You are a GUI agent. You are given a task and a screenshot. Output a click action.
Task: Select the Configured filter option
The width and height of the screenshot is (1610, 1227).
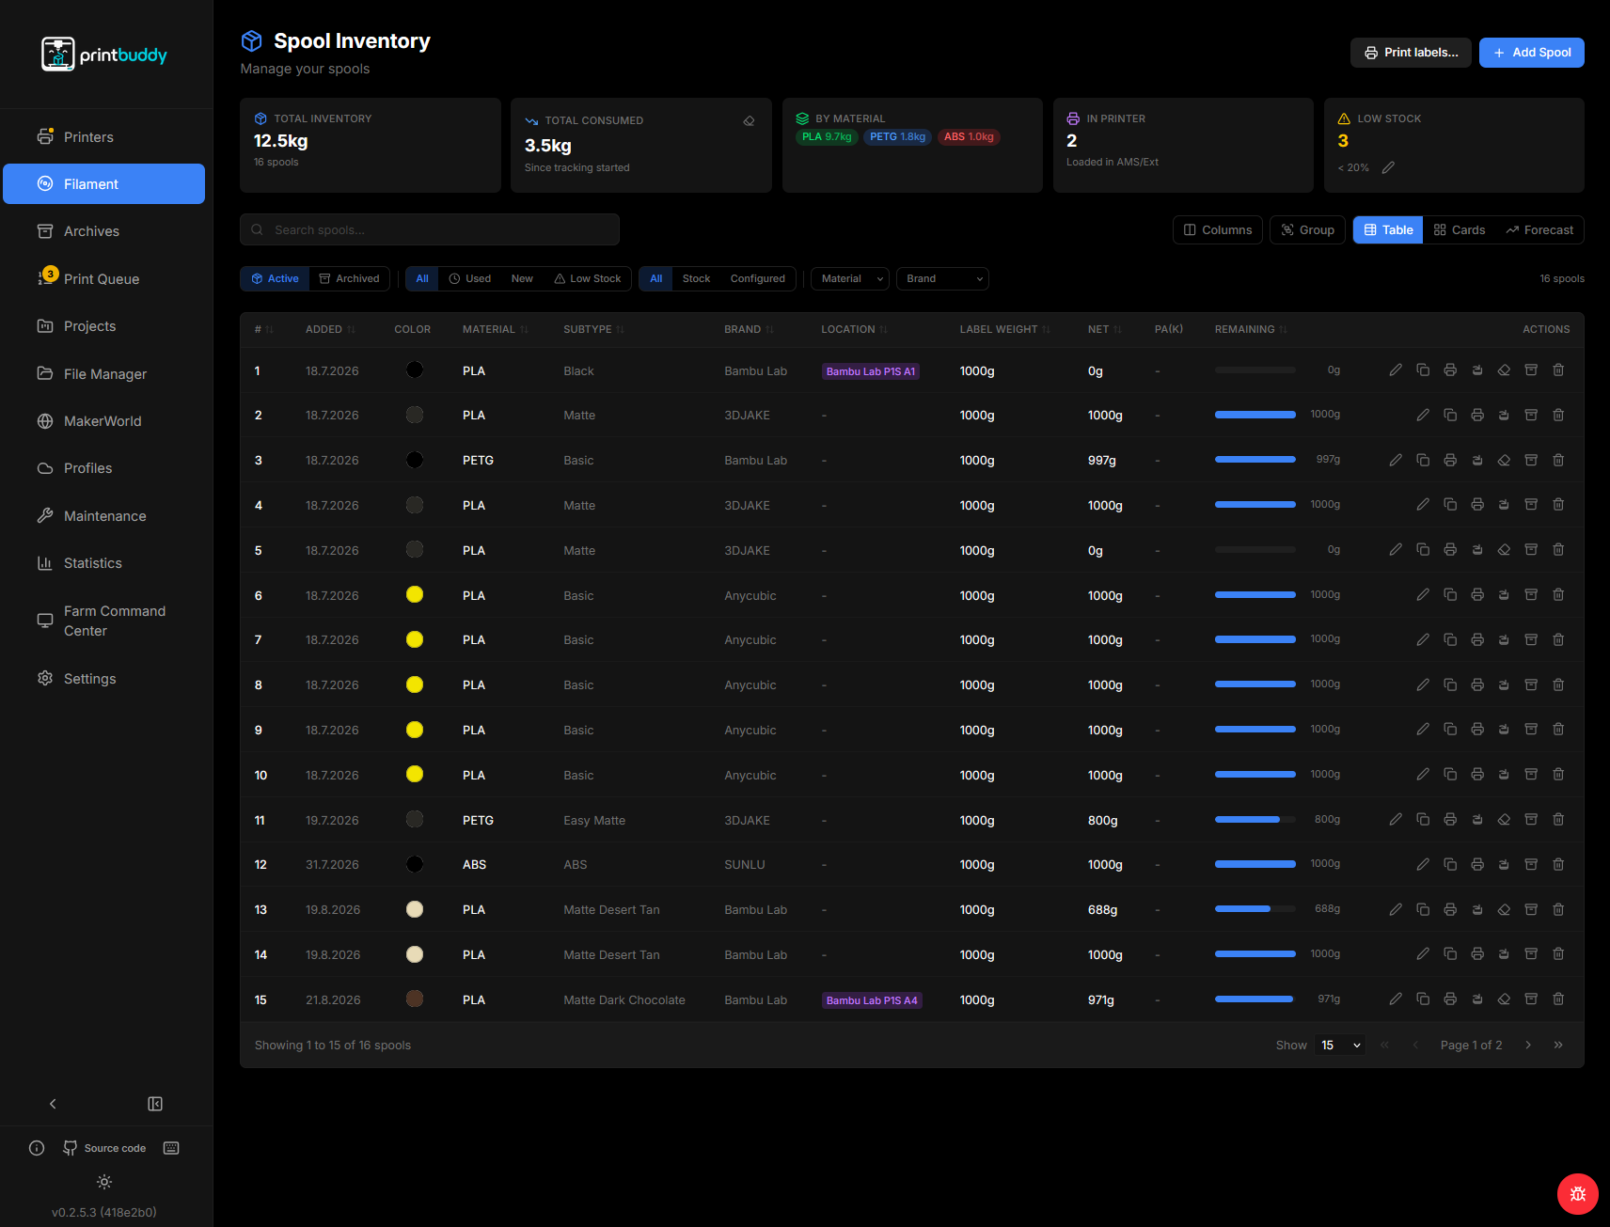[757, 279]
